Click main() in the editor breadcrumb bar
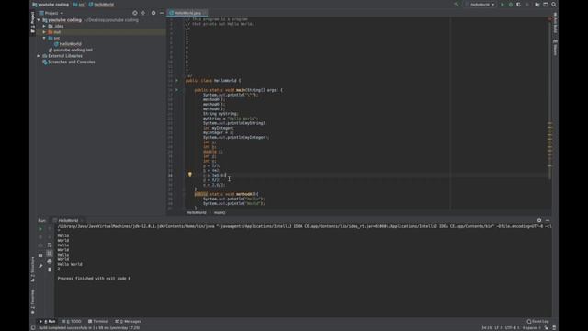This screenshot has height=331, width=588. tap(220, 212)
